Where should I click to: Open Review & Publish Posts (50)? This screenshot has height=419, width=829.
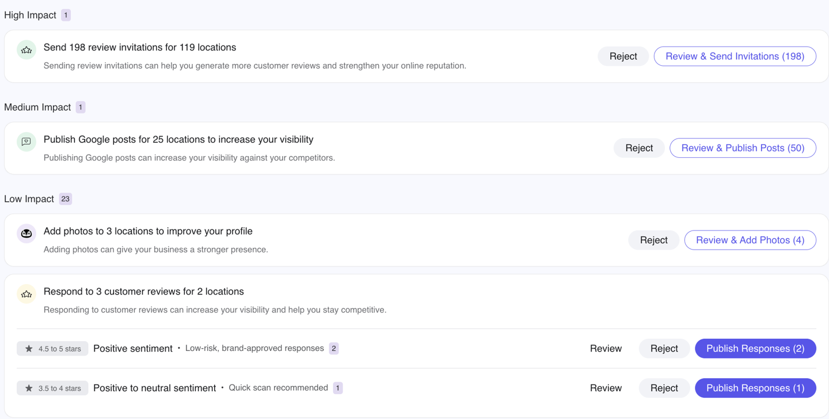tap(743, 148)
